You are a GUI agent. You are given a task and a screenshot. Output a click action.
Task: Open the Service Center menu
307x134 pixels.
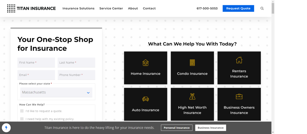click(x=111, y=8)
